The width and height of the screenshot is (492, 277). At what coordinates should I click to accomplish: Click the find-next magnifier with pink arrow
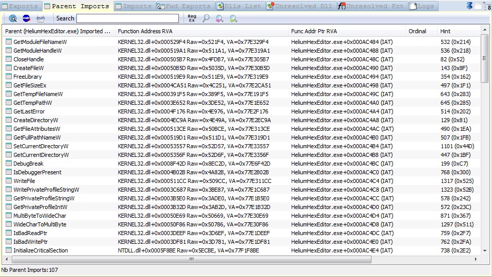[x=220, y=18]
